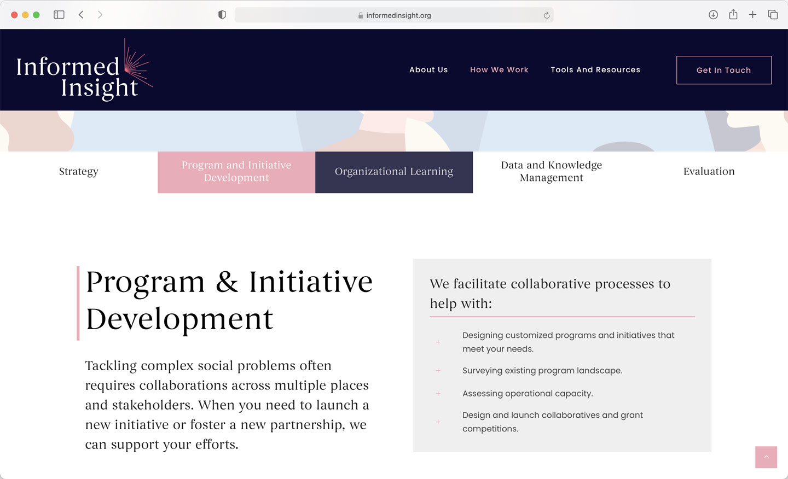Go back to the previous page

click(81, 15)
